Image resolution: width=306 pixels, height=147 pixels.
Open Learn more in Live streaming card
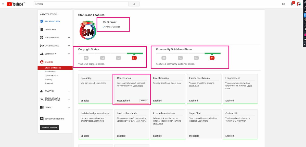176,83
